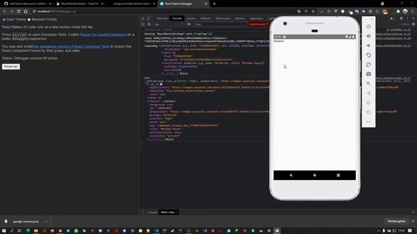Viewport: 417px width, 234px height.
Task: Toggle the Maintain Priority checkbox
Action: (29, 19)
